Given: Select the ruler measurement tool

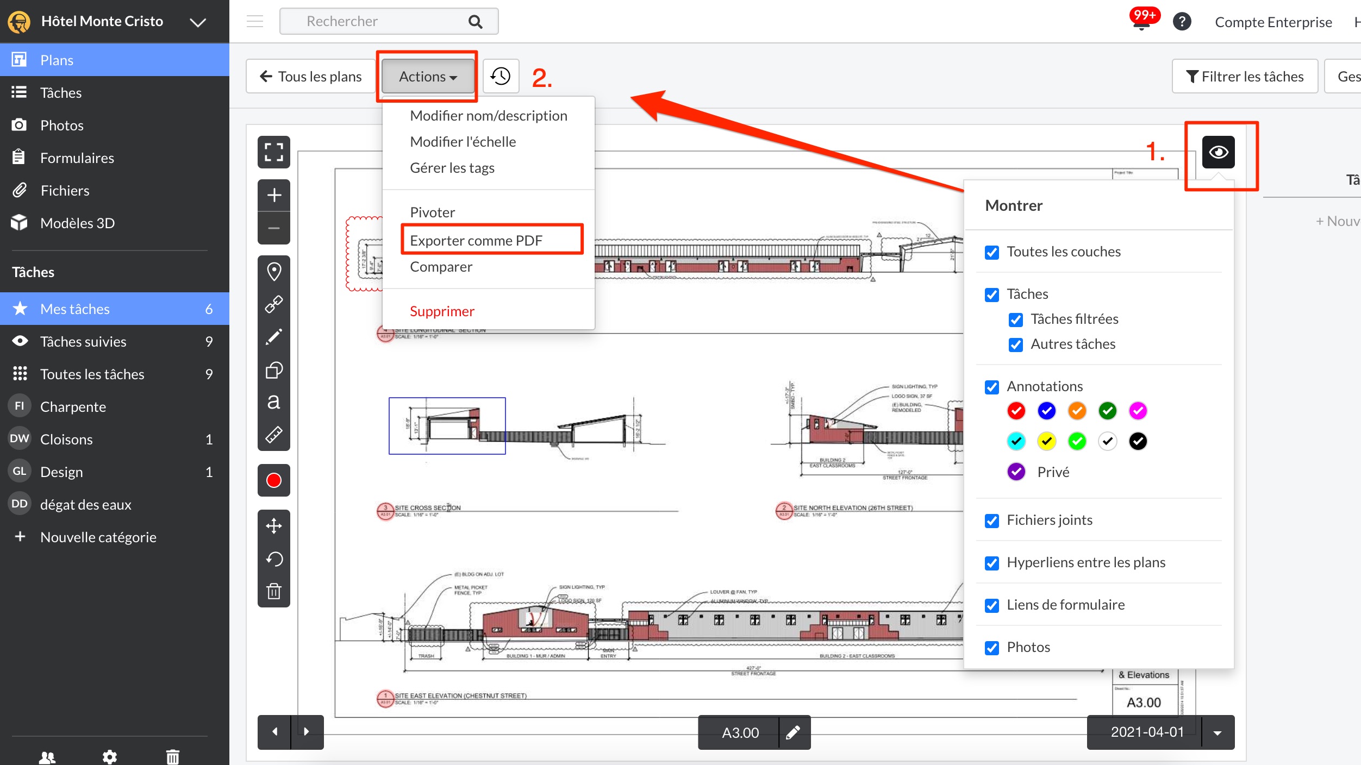Looking at the screenshot, I should pyautogui.click(x=274, y=435).
